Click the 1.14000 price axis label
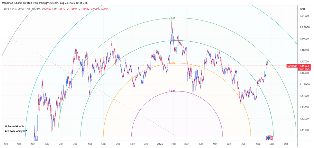Screen dimensions: 314x148 [x=304, y=96]
